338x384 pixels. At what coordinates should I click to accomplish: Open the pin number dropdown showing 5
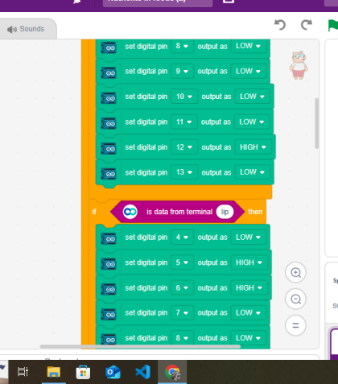tap(182, 262)
